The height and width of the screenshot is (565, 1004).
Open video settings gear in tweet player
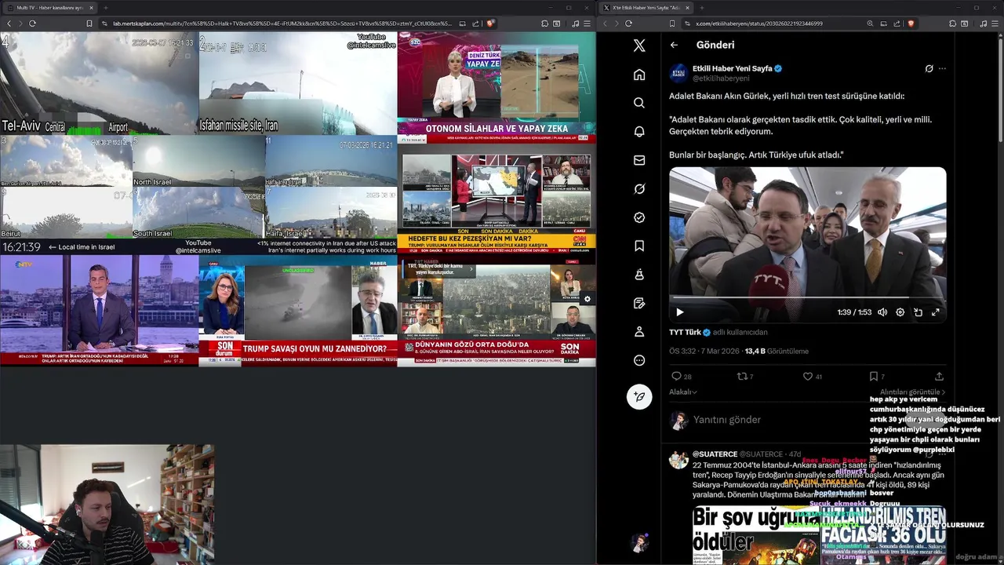pyautogui.click(x=900, y=312)
